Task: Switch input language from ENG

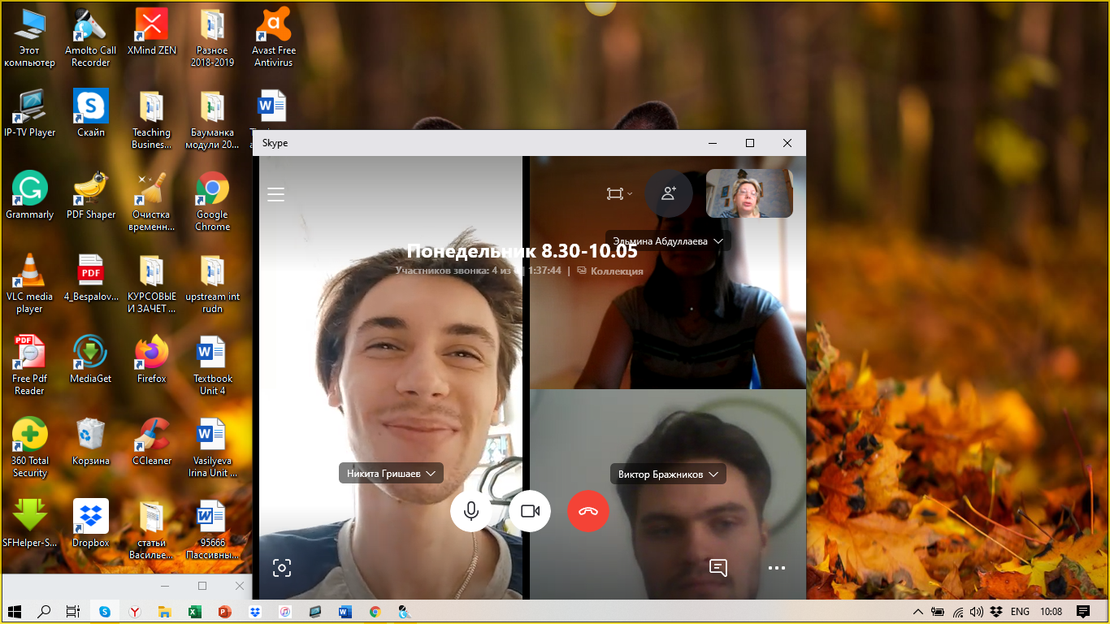Action: pyautogui.click(x=1020, y=612)
